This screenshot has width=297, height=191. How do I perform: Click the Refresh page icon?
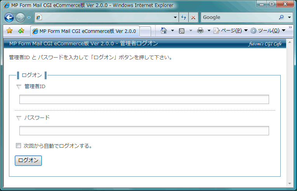coord(184,17)
